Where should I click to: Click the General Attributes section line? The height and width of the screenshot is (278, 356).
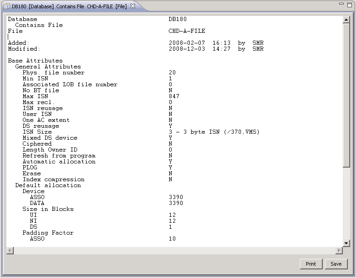(x=48, y=67)
